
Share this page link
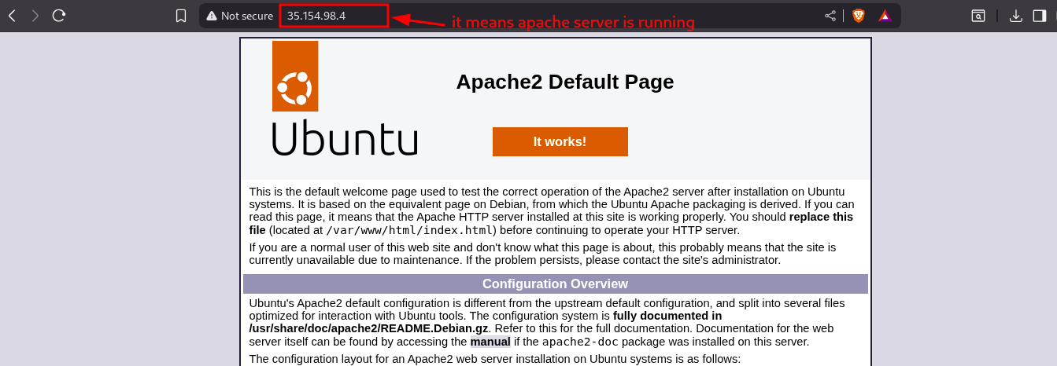[830, 16]
